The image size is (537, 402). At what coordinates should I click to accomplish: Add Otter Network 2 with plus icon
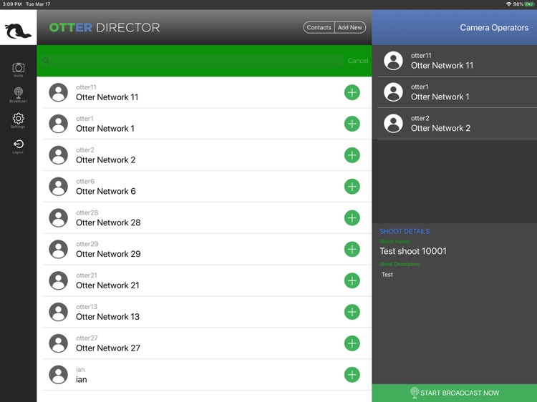pyautogui.click(x=352, y=155)
